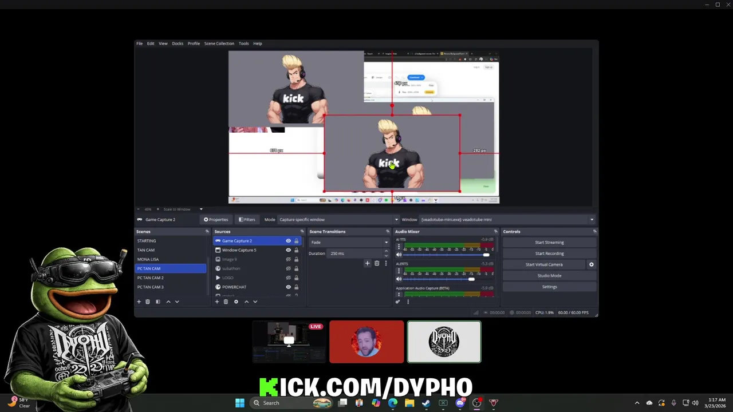Move the source down with the Sources down arrow
733x412 pixels.
[255, 302]
